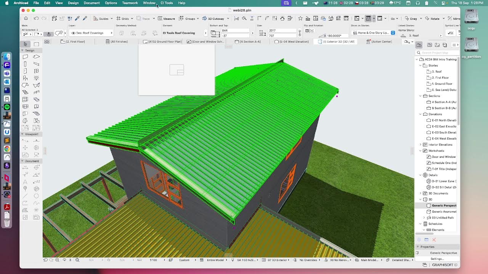Viewport: 488px width, 274px height.
Task: Open Show on Stories dropdown
Action: click(373, 33)
